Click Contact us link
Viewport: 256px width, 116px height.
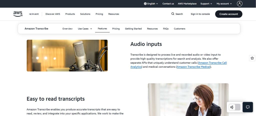pos(168,3)
